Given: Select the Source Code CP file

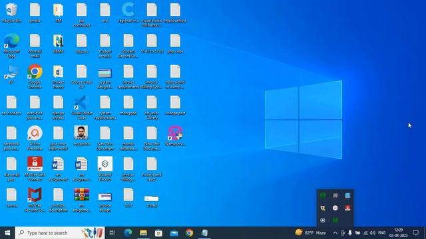Looking at the screenshot, I should point(81,77).
